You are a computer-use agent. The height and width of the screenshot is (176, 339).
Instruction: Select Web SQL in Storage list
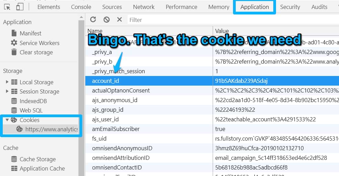pyautogui.click(x=31, y=110)
